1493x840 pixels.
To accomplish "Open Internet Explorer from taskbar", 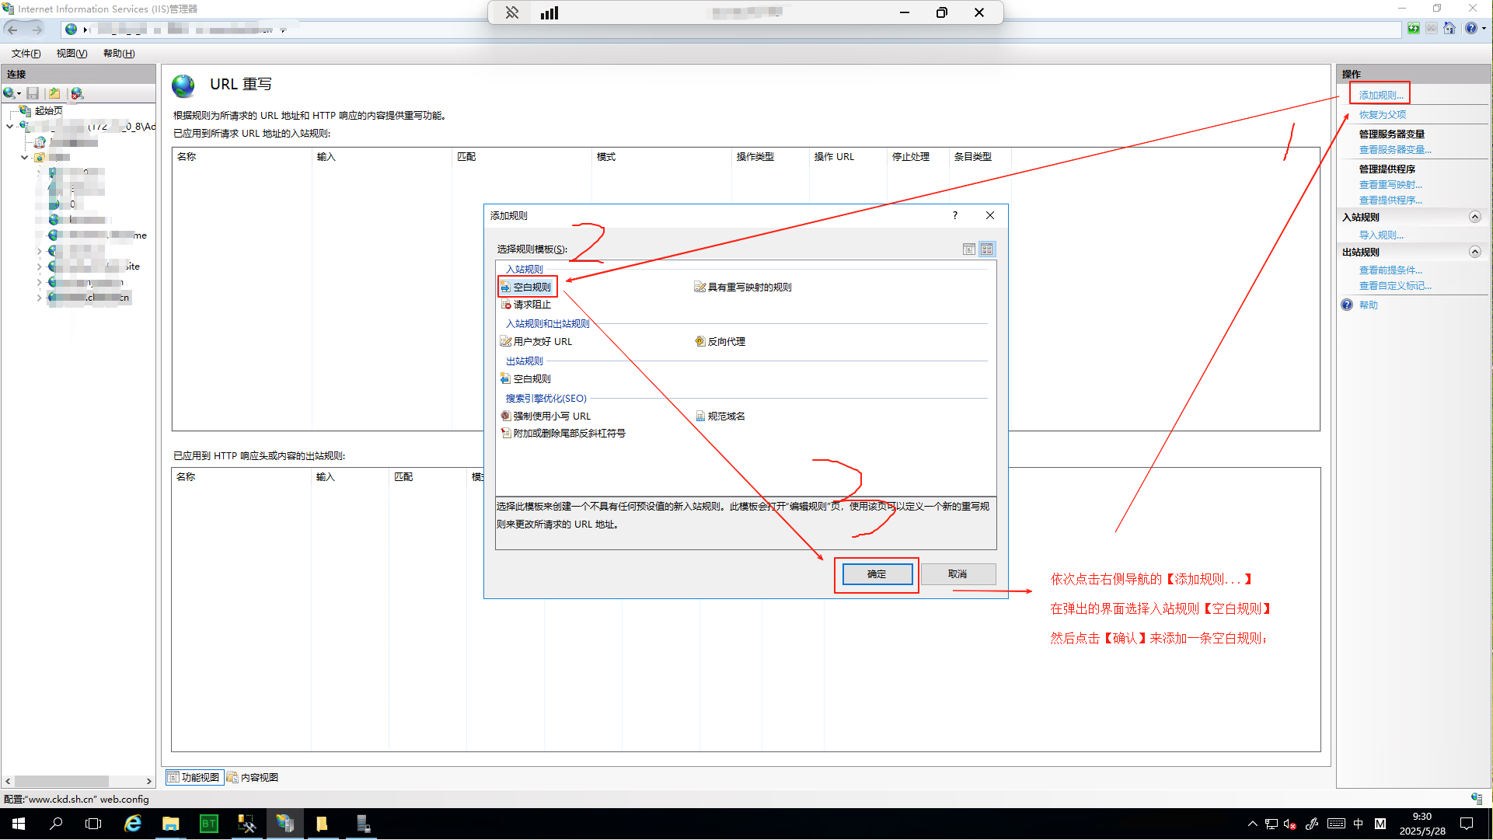I will coord(133,824).
